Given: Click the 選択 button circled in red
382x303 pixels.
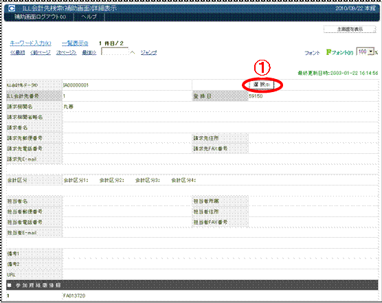Looking at the screenshot, I should click(262, 85).
